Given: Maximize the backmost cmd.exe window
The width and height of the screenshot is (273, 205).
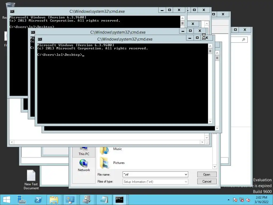Looking at the screenshot, I should click(169, 10).
